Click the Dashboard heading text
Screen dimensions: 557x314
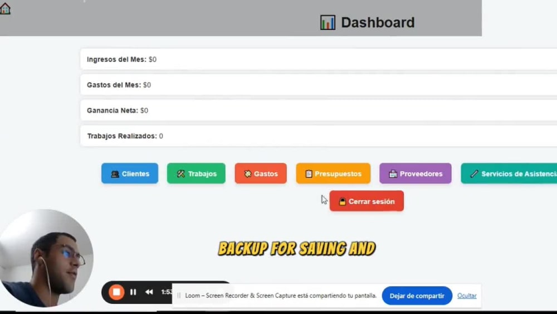pyautogui.click(x=378, y=22)
